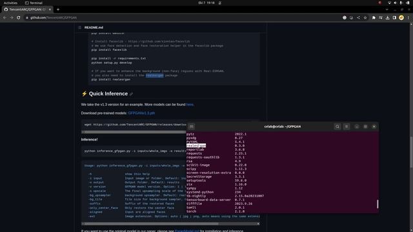Click 'pip install -r requirements.txt' line
413x232 pixels.
tap(119, 59)
